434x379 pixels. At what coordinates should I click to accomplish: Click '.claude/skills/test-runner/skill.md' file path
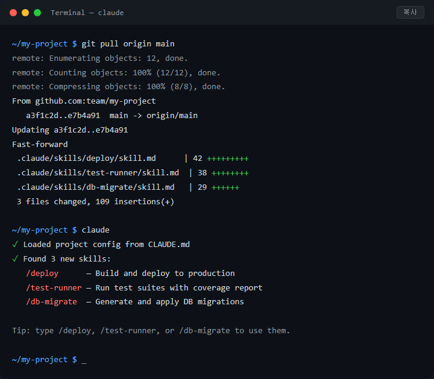98,173
